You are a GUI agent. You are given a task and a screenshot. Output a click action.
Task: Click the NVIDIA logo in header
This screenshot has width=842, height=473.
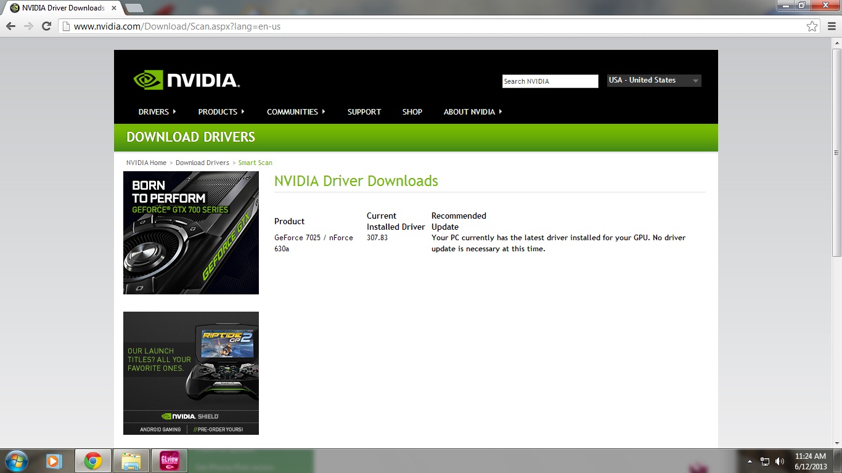point(186,80)
